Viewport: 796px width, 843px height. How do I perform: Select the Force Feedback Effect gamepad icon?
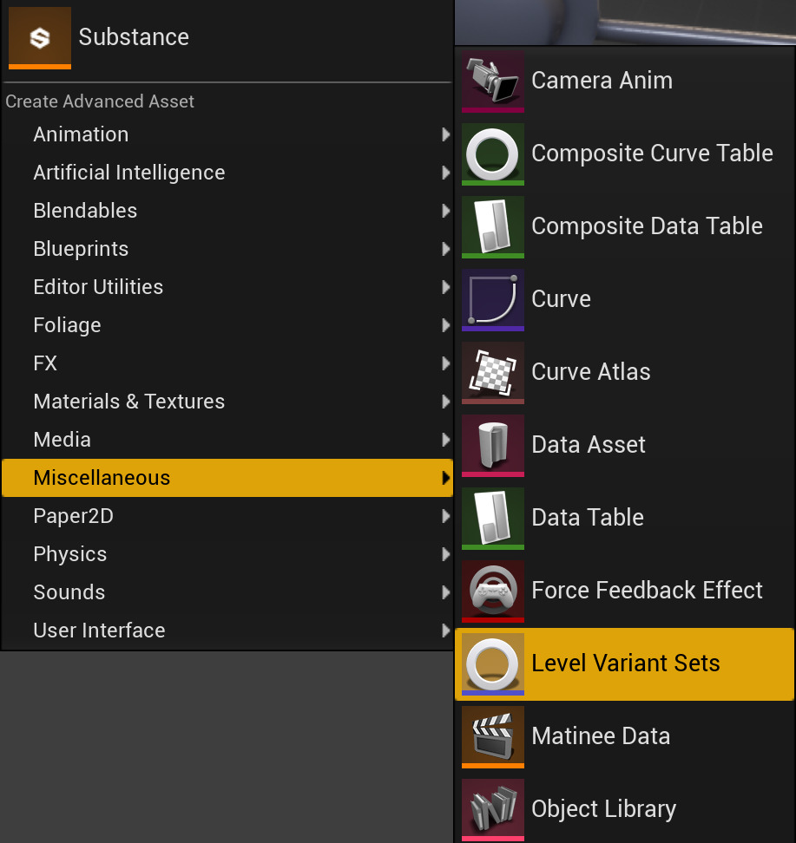pos(492,591)
